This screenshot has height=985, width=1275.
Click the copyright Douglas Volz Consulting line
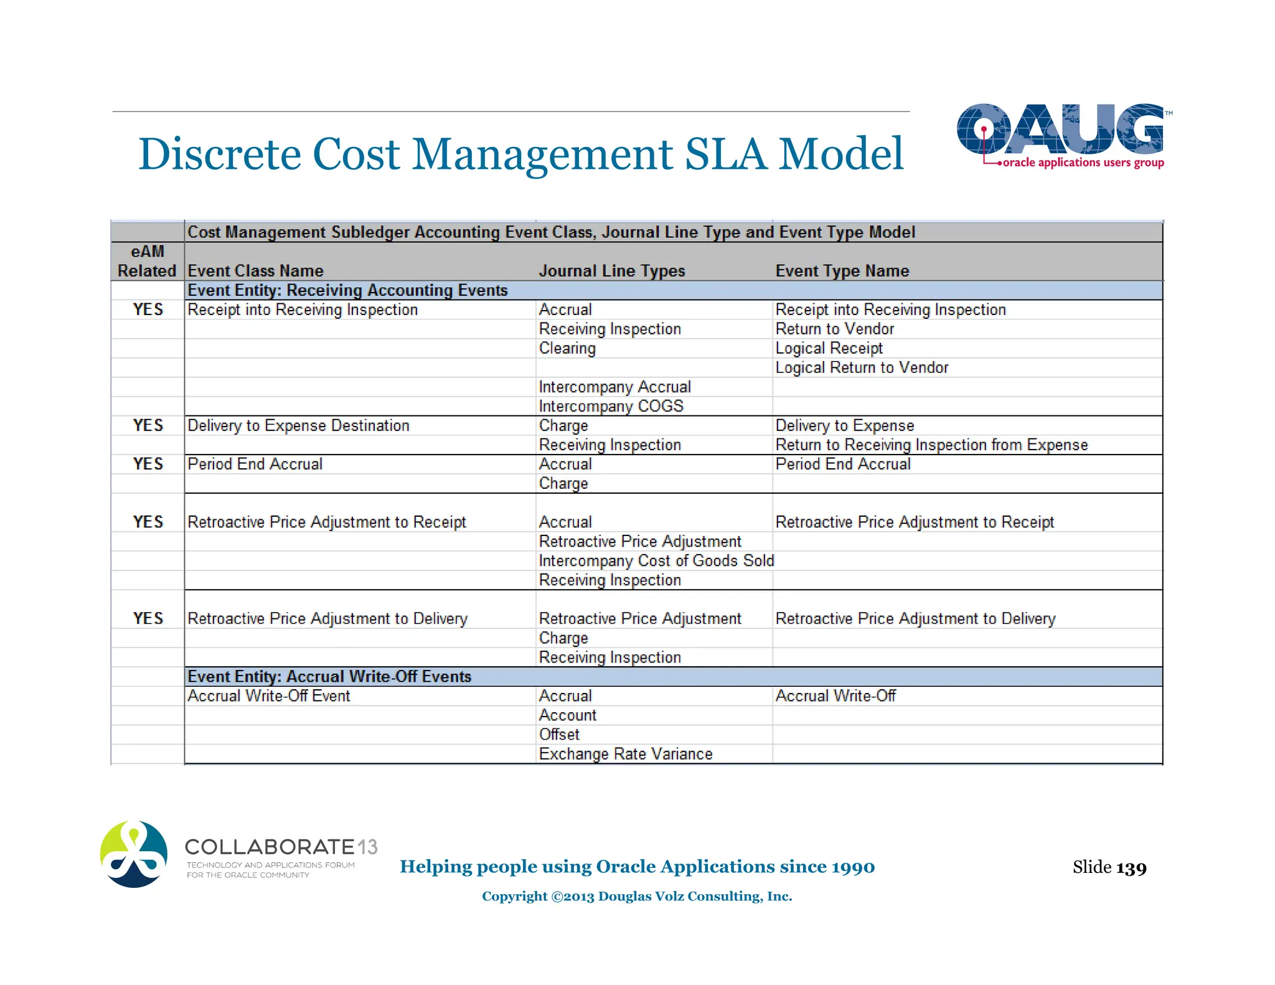[637, 897]
